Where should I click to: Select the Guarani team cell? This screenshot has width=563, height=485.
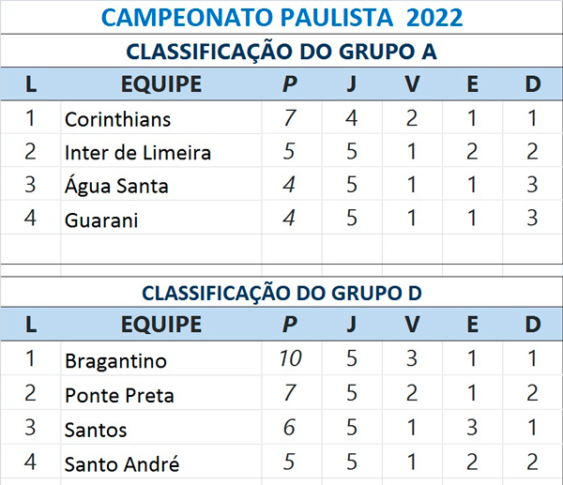[101, 220]
